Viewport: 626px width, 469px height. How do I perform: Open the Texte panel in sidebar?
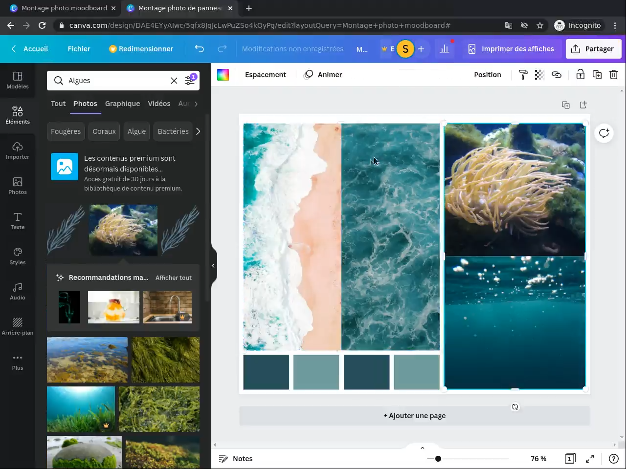coord(18,221)
